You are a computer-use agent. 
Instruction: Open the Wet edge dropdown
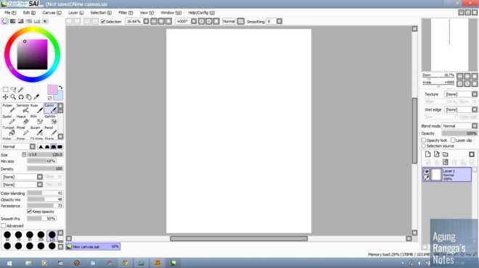[x=460, y=109]
